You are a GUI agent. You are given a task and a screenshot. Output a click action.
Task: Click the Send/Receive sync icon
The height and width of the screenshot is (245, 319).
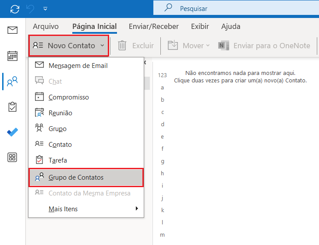click(x=15, y=9)
